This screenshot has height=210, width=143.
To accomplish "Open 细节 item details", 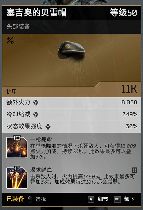I will click(x=103, y=199).
